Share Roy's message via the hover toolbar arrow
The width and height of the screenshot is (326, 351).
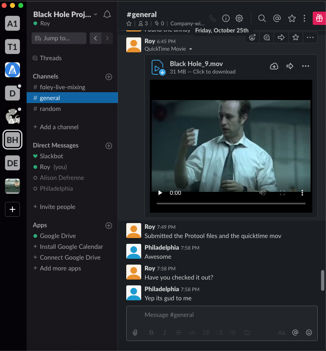click(281, 37)
